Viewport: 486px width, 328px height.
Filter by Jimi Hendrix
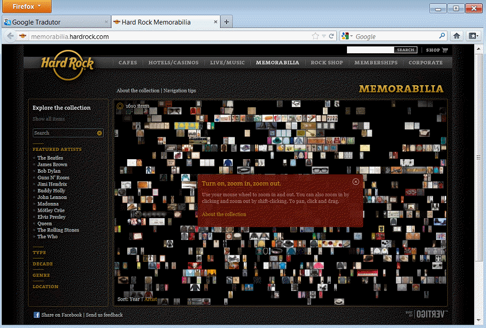pos(52,184)
